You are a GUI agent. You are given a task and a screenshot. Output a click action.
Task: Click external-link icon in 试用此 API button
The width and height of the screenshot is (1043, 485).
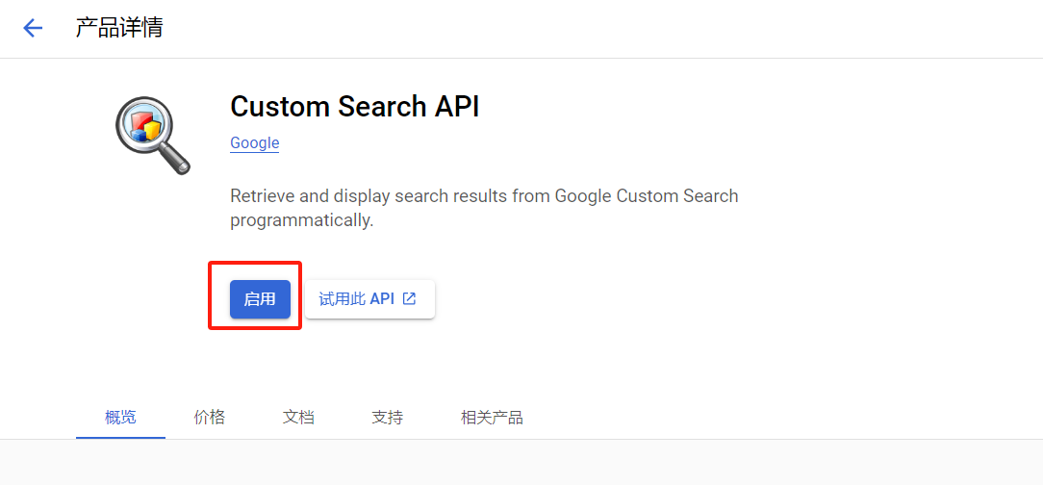(410, 298)
